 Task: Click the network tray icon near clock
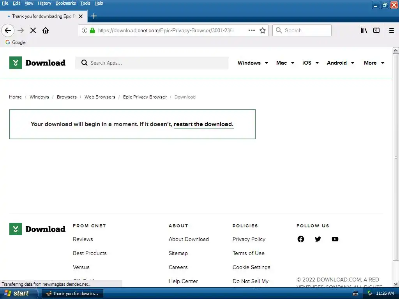coord(370,293)
